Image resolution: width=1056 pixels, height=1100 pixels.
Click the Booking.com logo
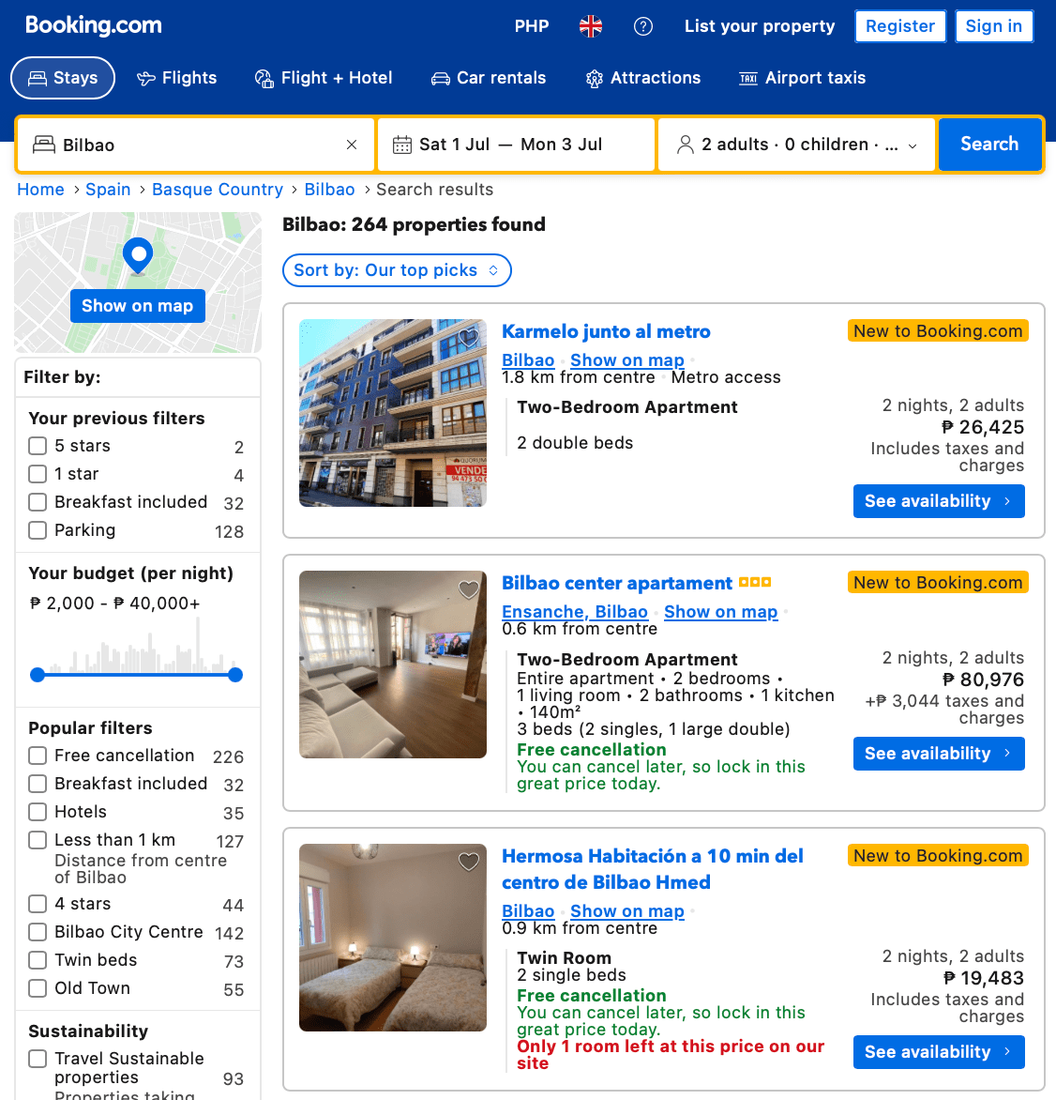[x=93, y=25]
